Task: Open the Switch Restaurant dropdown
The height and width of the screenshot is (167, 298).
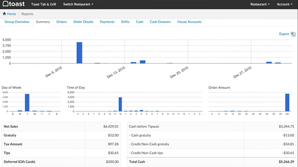Action: (78, 4)
